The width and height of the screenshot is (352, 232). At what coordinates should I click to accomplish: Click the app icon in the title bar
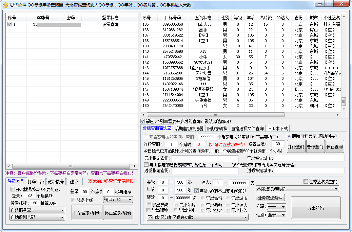(x=5, y=5)
